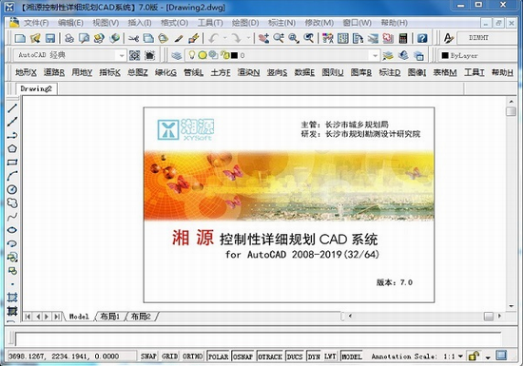Screen dimensions: 523x366
Task: Expand the layer list dropdown
Action: pos(376,55)
